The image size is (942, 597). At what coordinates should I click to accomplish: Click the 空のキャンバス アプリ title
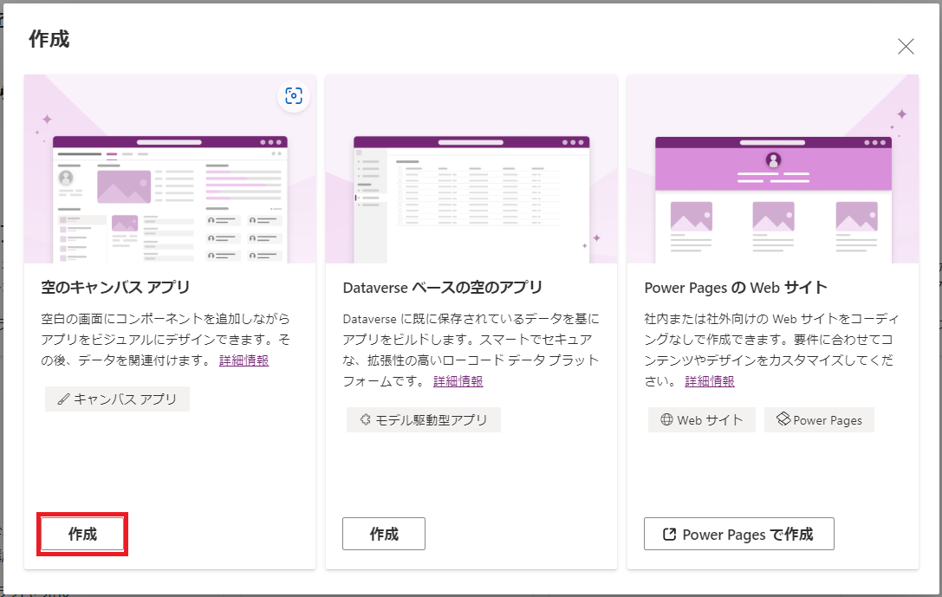pyautogui.click(x=115, y=288)
